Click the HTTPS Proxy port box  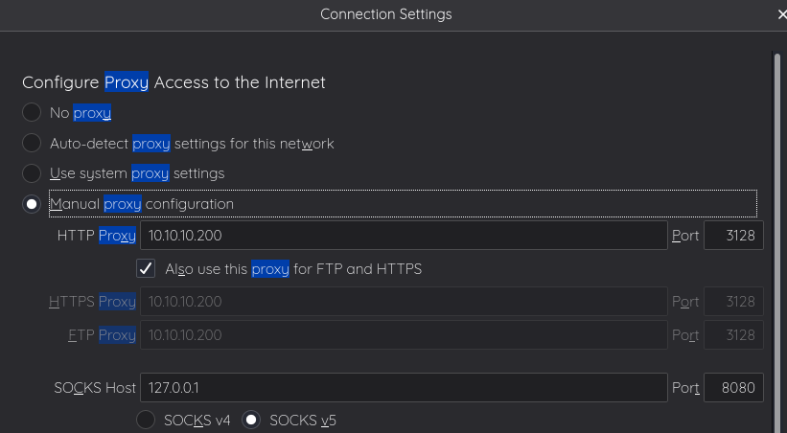(733, 302)
